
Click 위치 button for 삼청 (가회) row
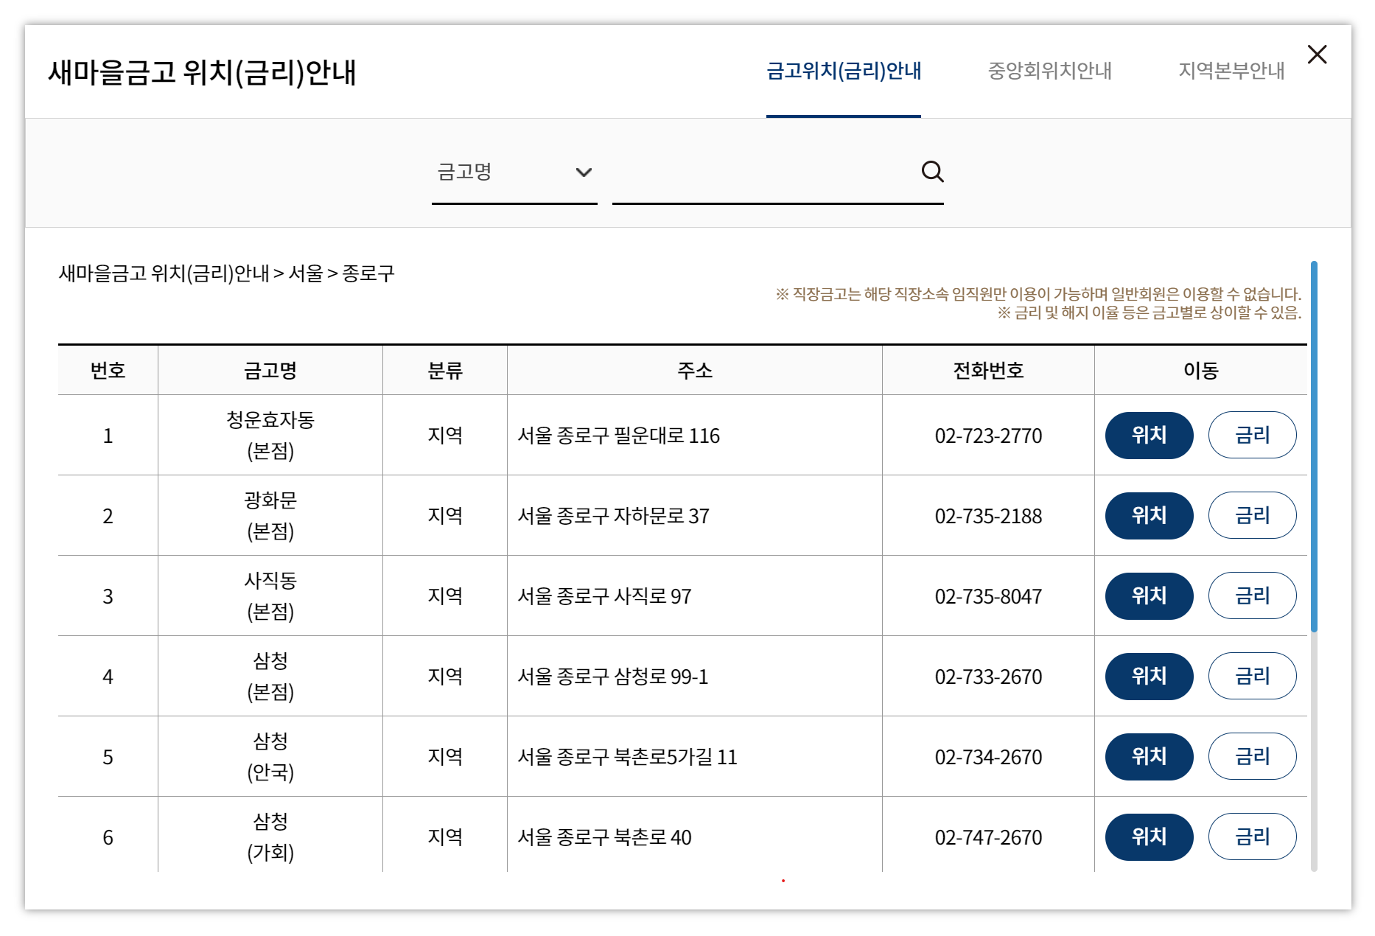point(1149,837)
